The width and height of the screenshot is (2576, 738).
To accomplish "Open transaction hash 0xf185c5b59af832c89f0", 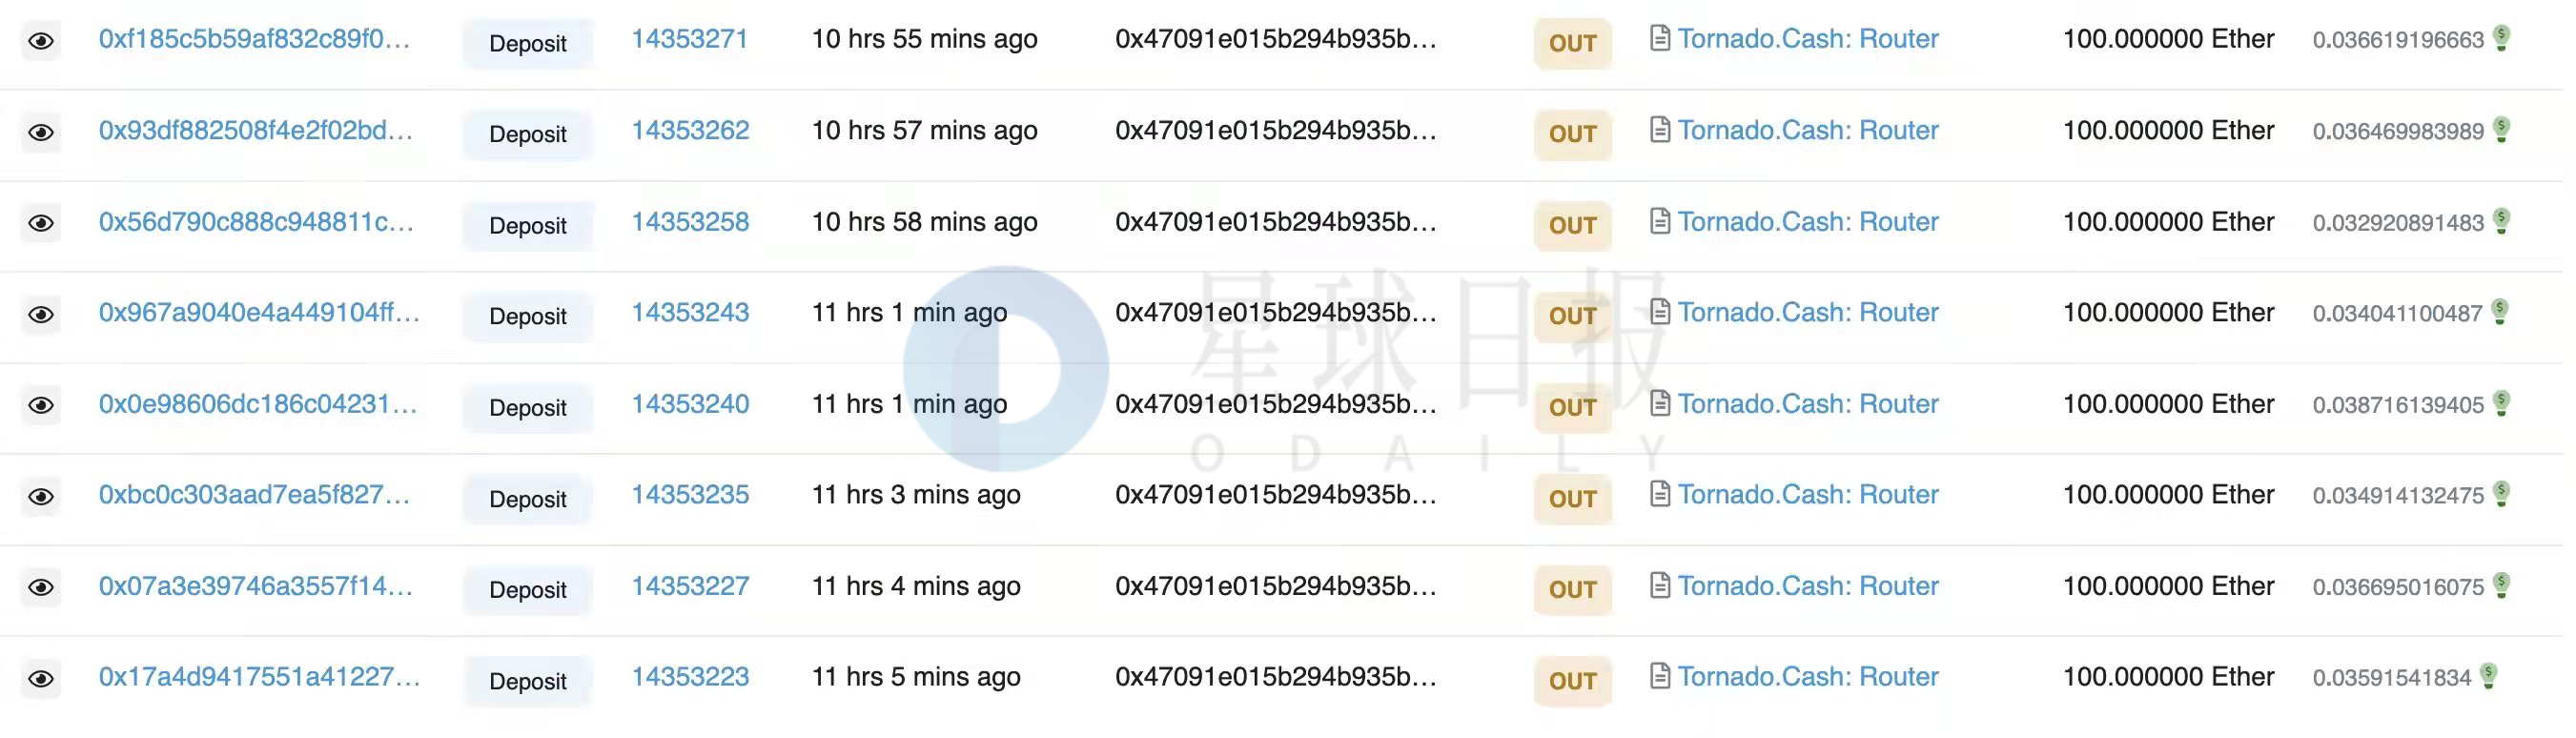I will 254,39.
